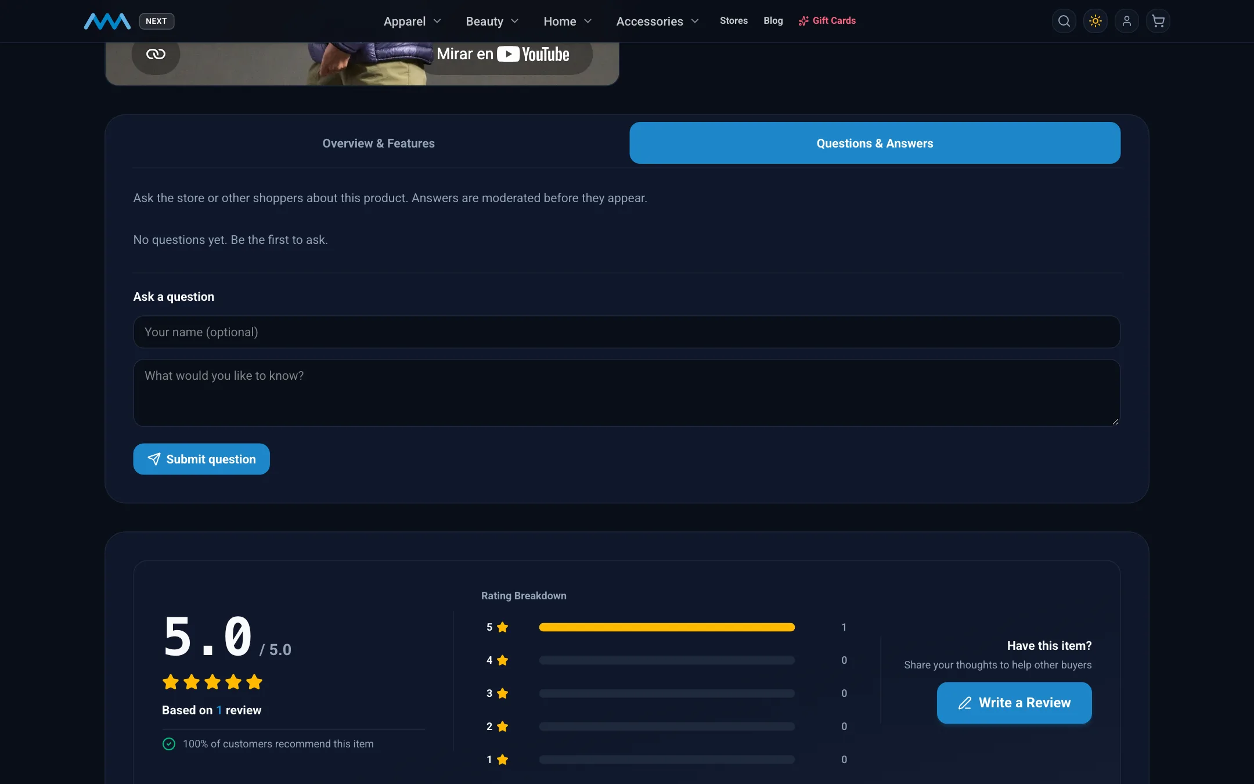Open the video via Mirar en YouTube

503,54
